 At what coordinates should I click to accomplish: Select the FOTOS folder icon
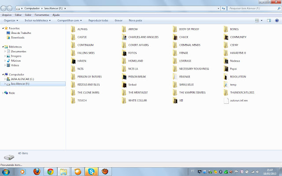click(124, 53)
